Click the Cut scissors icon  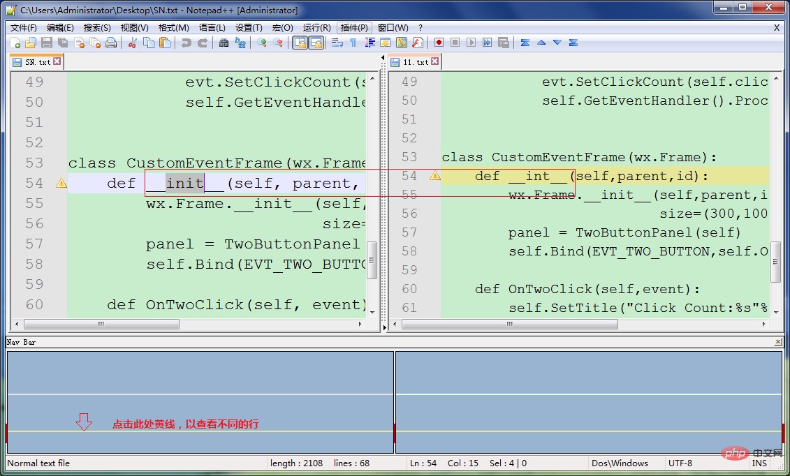point(132,43)
